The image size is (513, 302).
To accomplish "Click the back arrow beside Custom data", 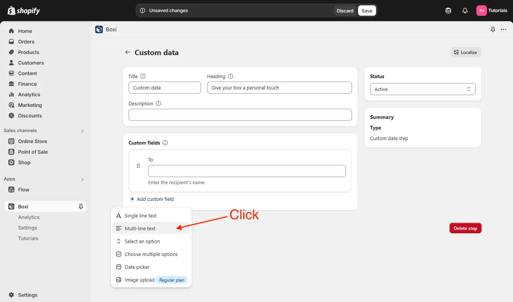I will point(128,52).
